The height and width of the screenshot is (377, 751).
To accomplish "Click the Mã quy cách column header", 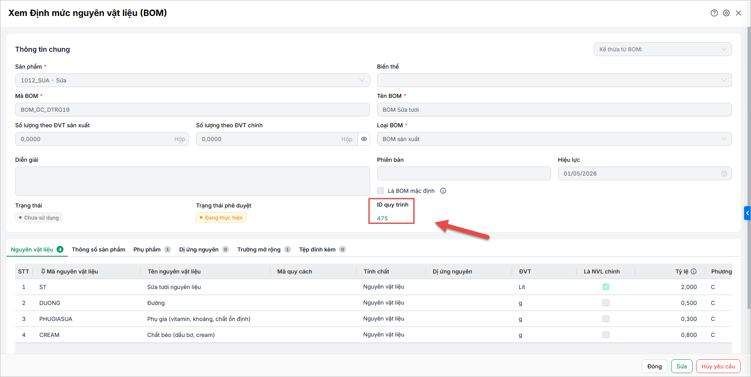I will click(295, 271).
